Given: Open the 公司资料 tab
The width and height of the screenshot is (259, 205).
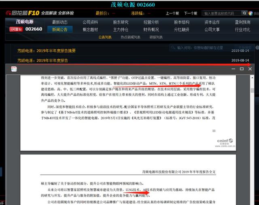Looking at the screenshot, I should 90,22.
